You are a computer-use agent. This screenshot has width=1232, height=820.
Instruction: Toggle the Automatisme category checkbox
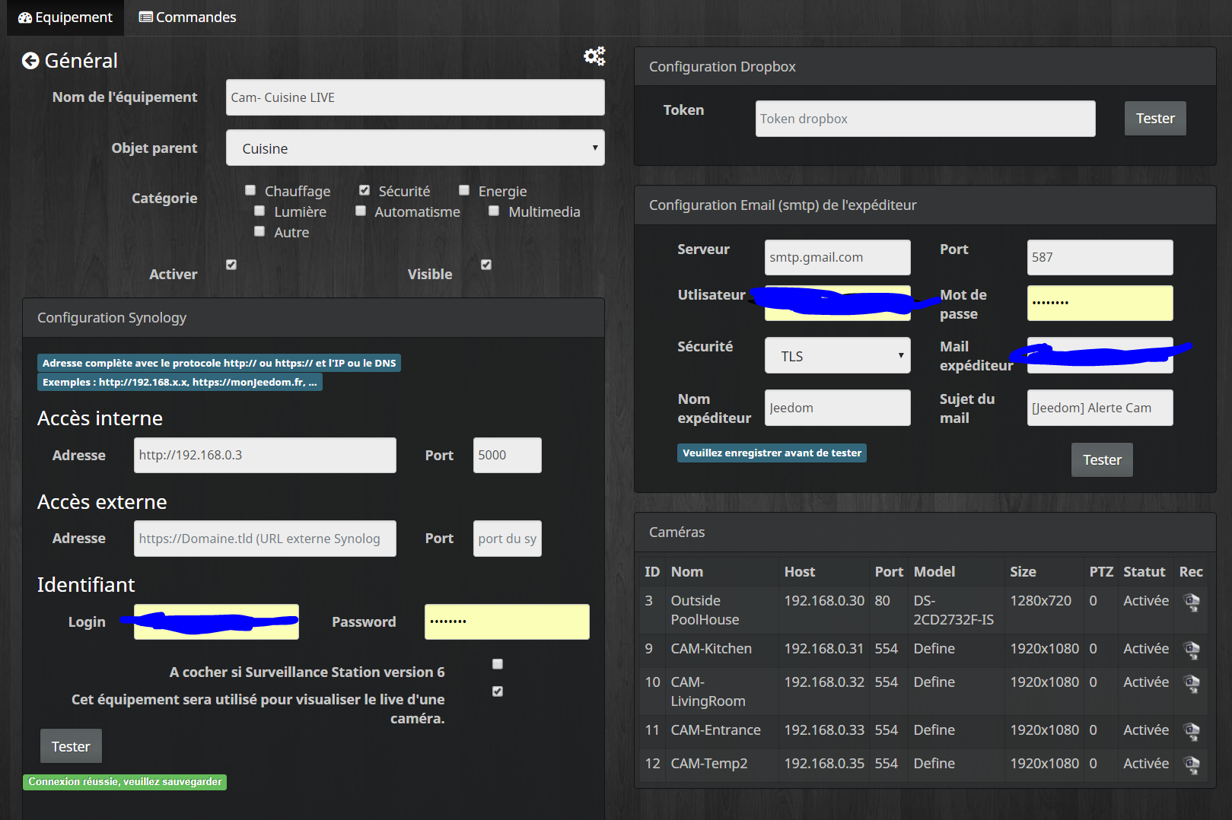pyautogui.click(x=361, y=211)
